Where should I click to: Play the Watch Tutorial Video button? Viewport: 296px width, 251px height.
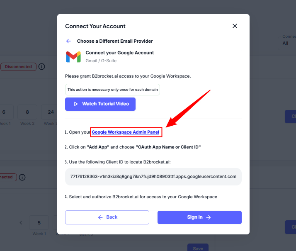[100, 104]
